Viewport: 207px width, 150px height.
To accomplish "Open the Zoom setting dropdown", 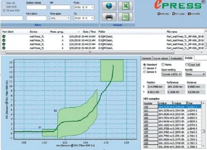I will click(172, 74).
